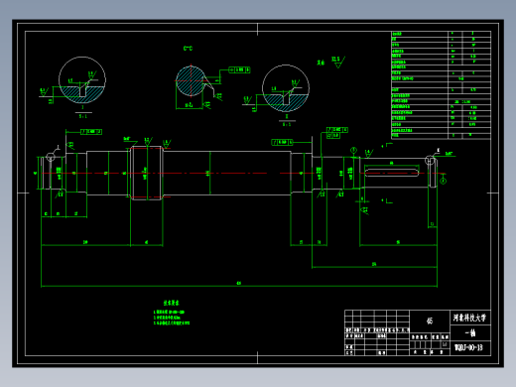
Task: Select the right detail view circle marked II
Action: (286, 88)
